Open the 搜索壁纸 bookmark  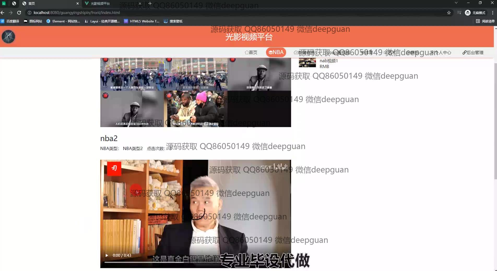tap(173, 21)
